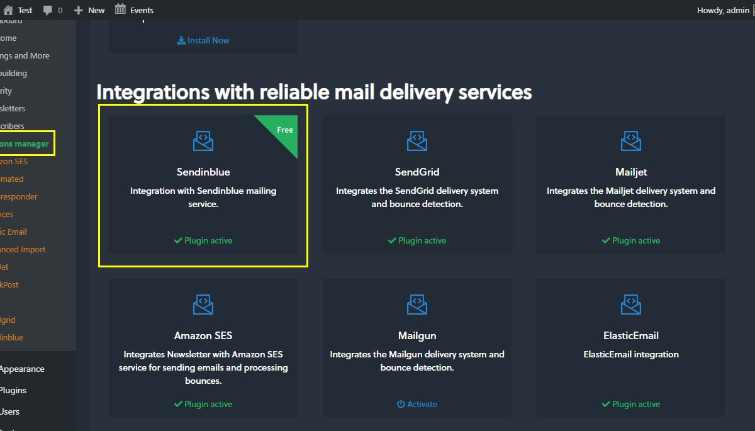
Task: Click the SendGrid envelope icon
Action: tap(417, 141)
